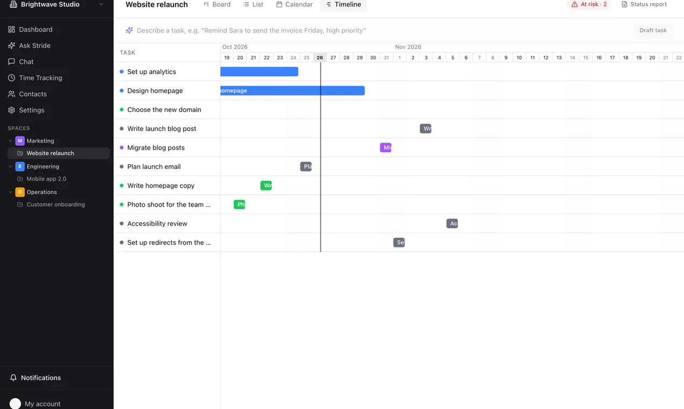Open the Status report button

tap(644, 4)
